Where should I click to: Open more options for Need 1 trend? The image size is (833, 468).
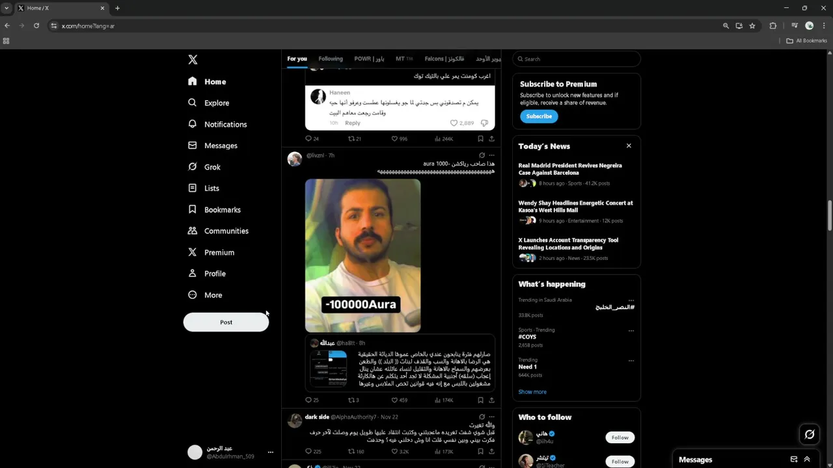pyautogui.click(x=631, y=360)
